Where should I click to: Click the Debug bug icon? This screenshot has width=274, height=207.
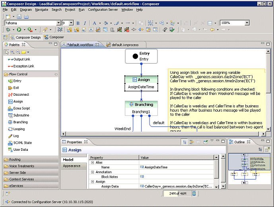point(8,30)
